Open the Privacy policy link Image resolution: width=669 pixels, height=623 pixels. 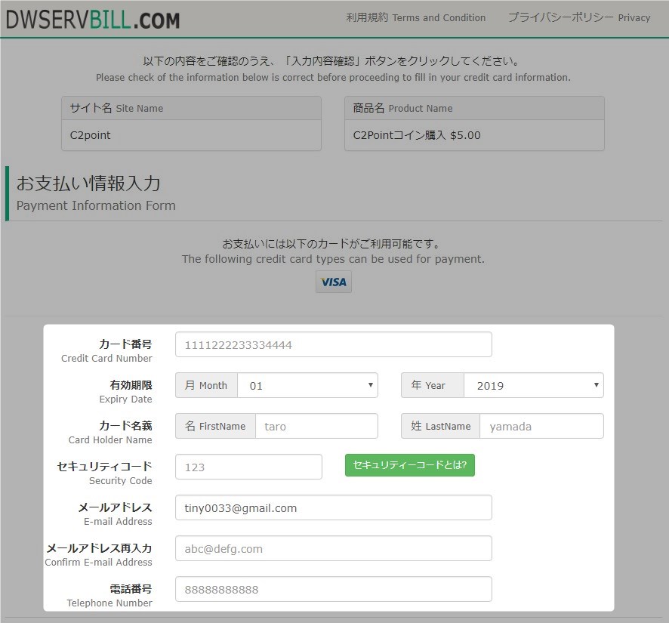coord(578,17)
